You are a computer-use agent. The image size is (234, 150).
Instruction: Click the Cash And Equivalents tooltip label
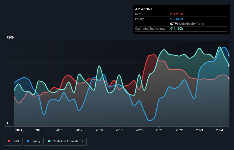[x=150, y=29]
